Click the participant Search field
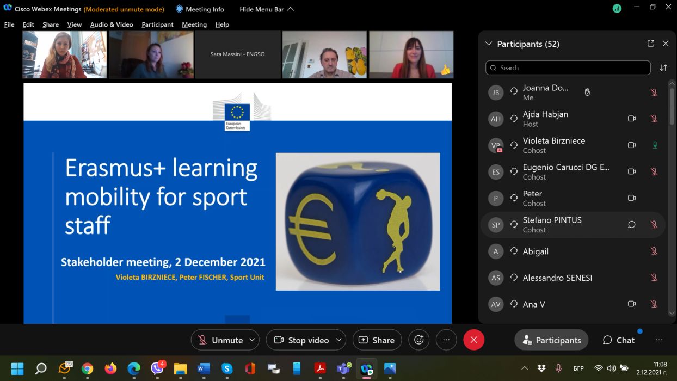The height and width of the screenshot is (381, 677). tap(568, 68)
